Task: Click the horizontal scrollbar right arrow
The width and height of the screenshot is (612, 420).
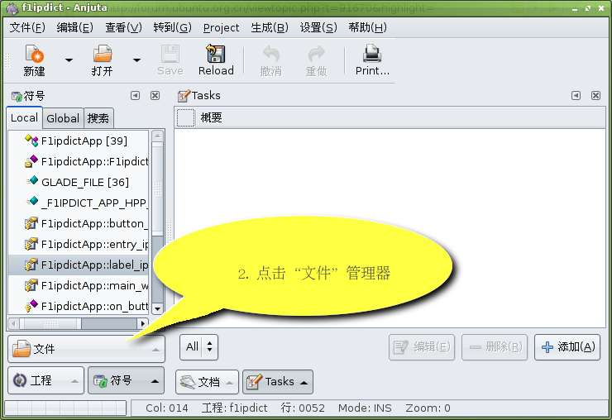Action: 143,323
